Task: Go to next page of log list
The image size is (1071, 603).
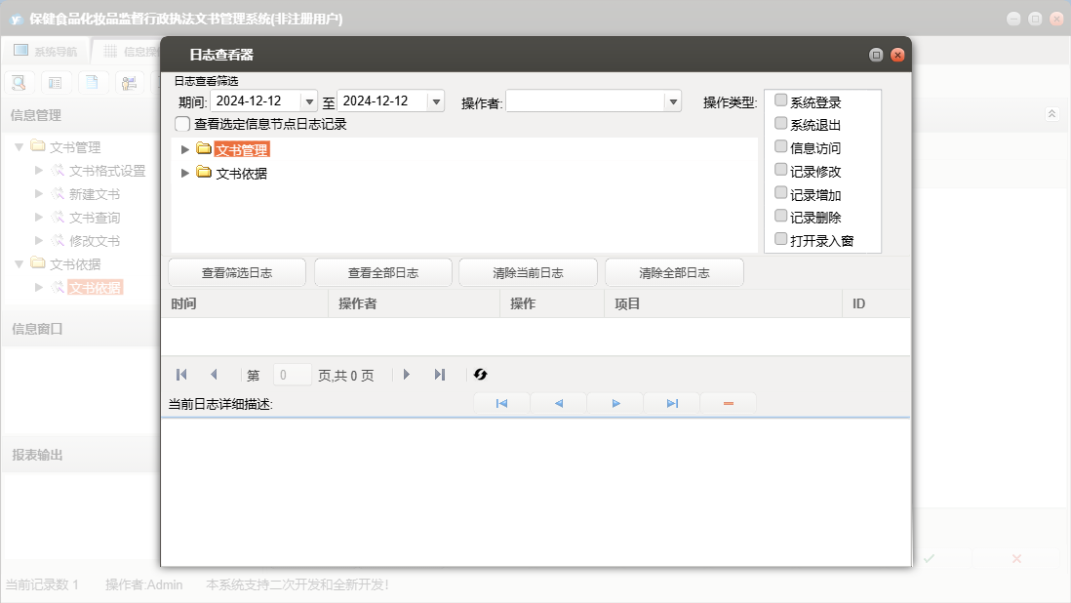Action: click(x=407, y=375)
